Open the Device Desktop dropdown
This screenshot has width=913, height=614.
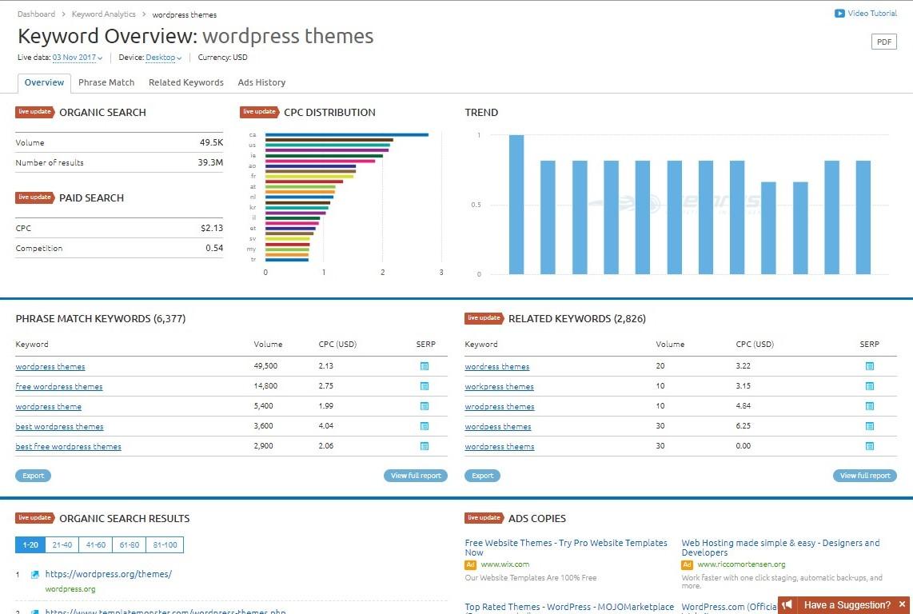point(161,57)
